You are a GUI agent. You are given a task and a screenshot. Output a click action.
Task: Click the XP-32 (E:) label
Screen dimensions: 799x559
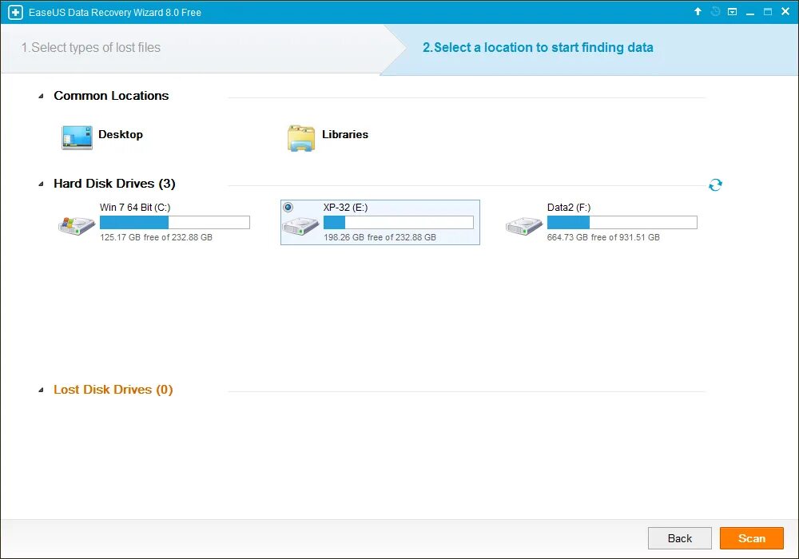pos(345,207)
